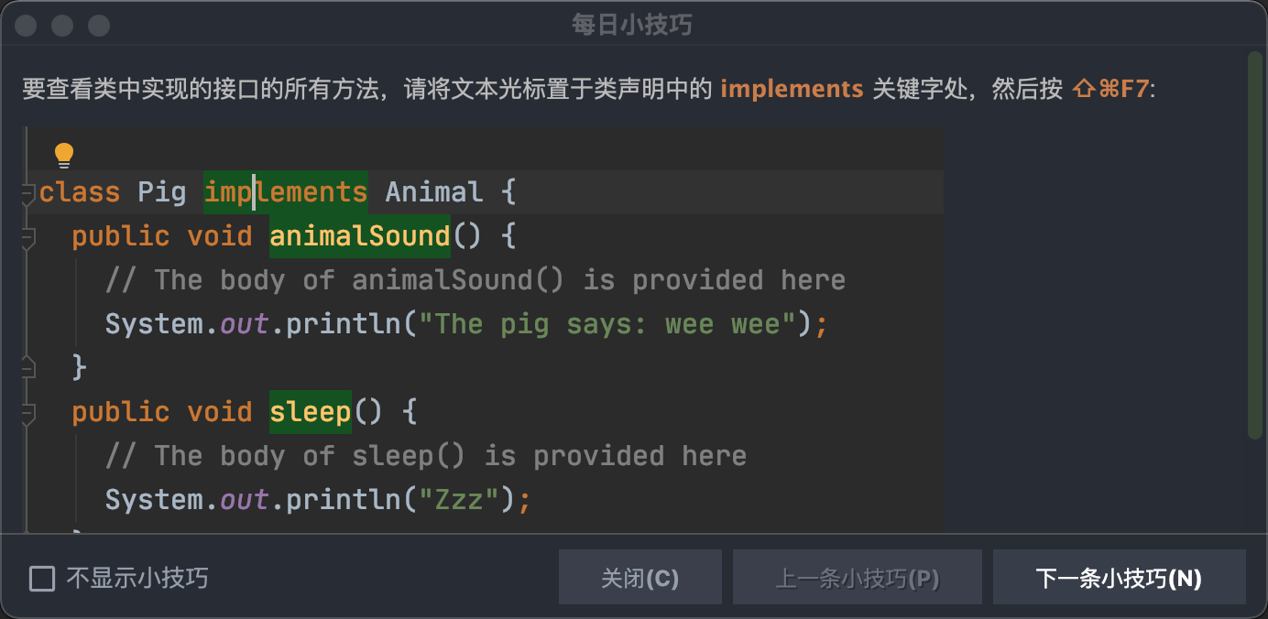Click the Animal interface name in code
This screenshot has height=619, width=1268.
[x=433, y=192]
